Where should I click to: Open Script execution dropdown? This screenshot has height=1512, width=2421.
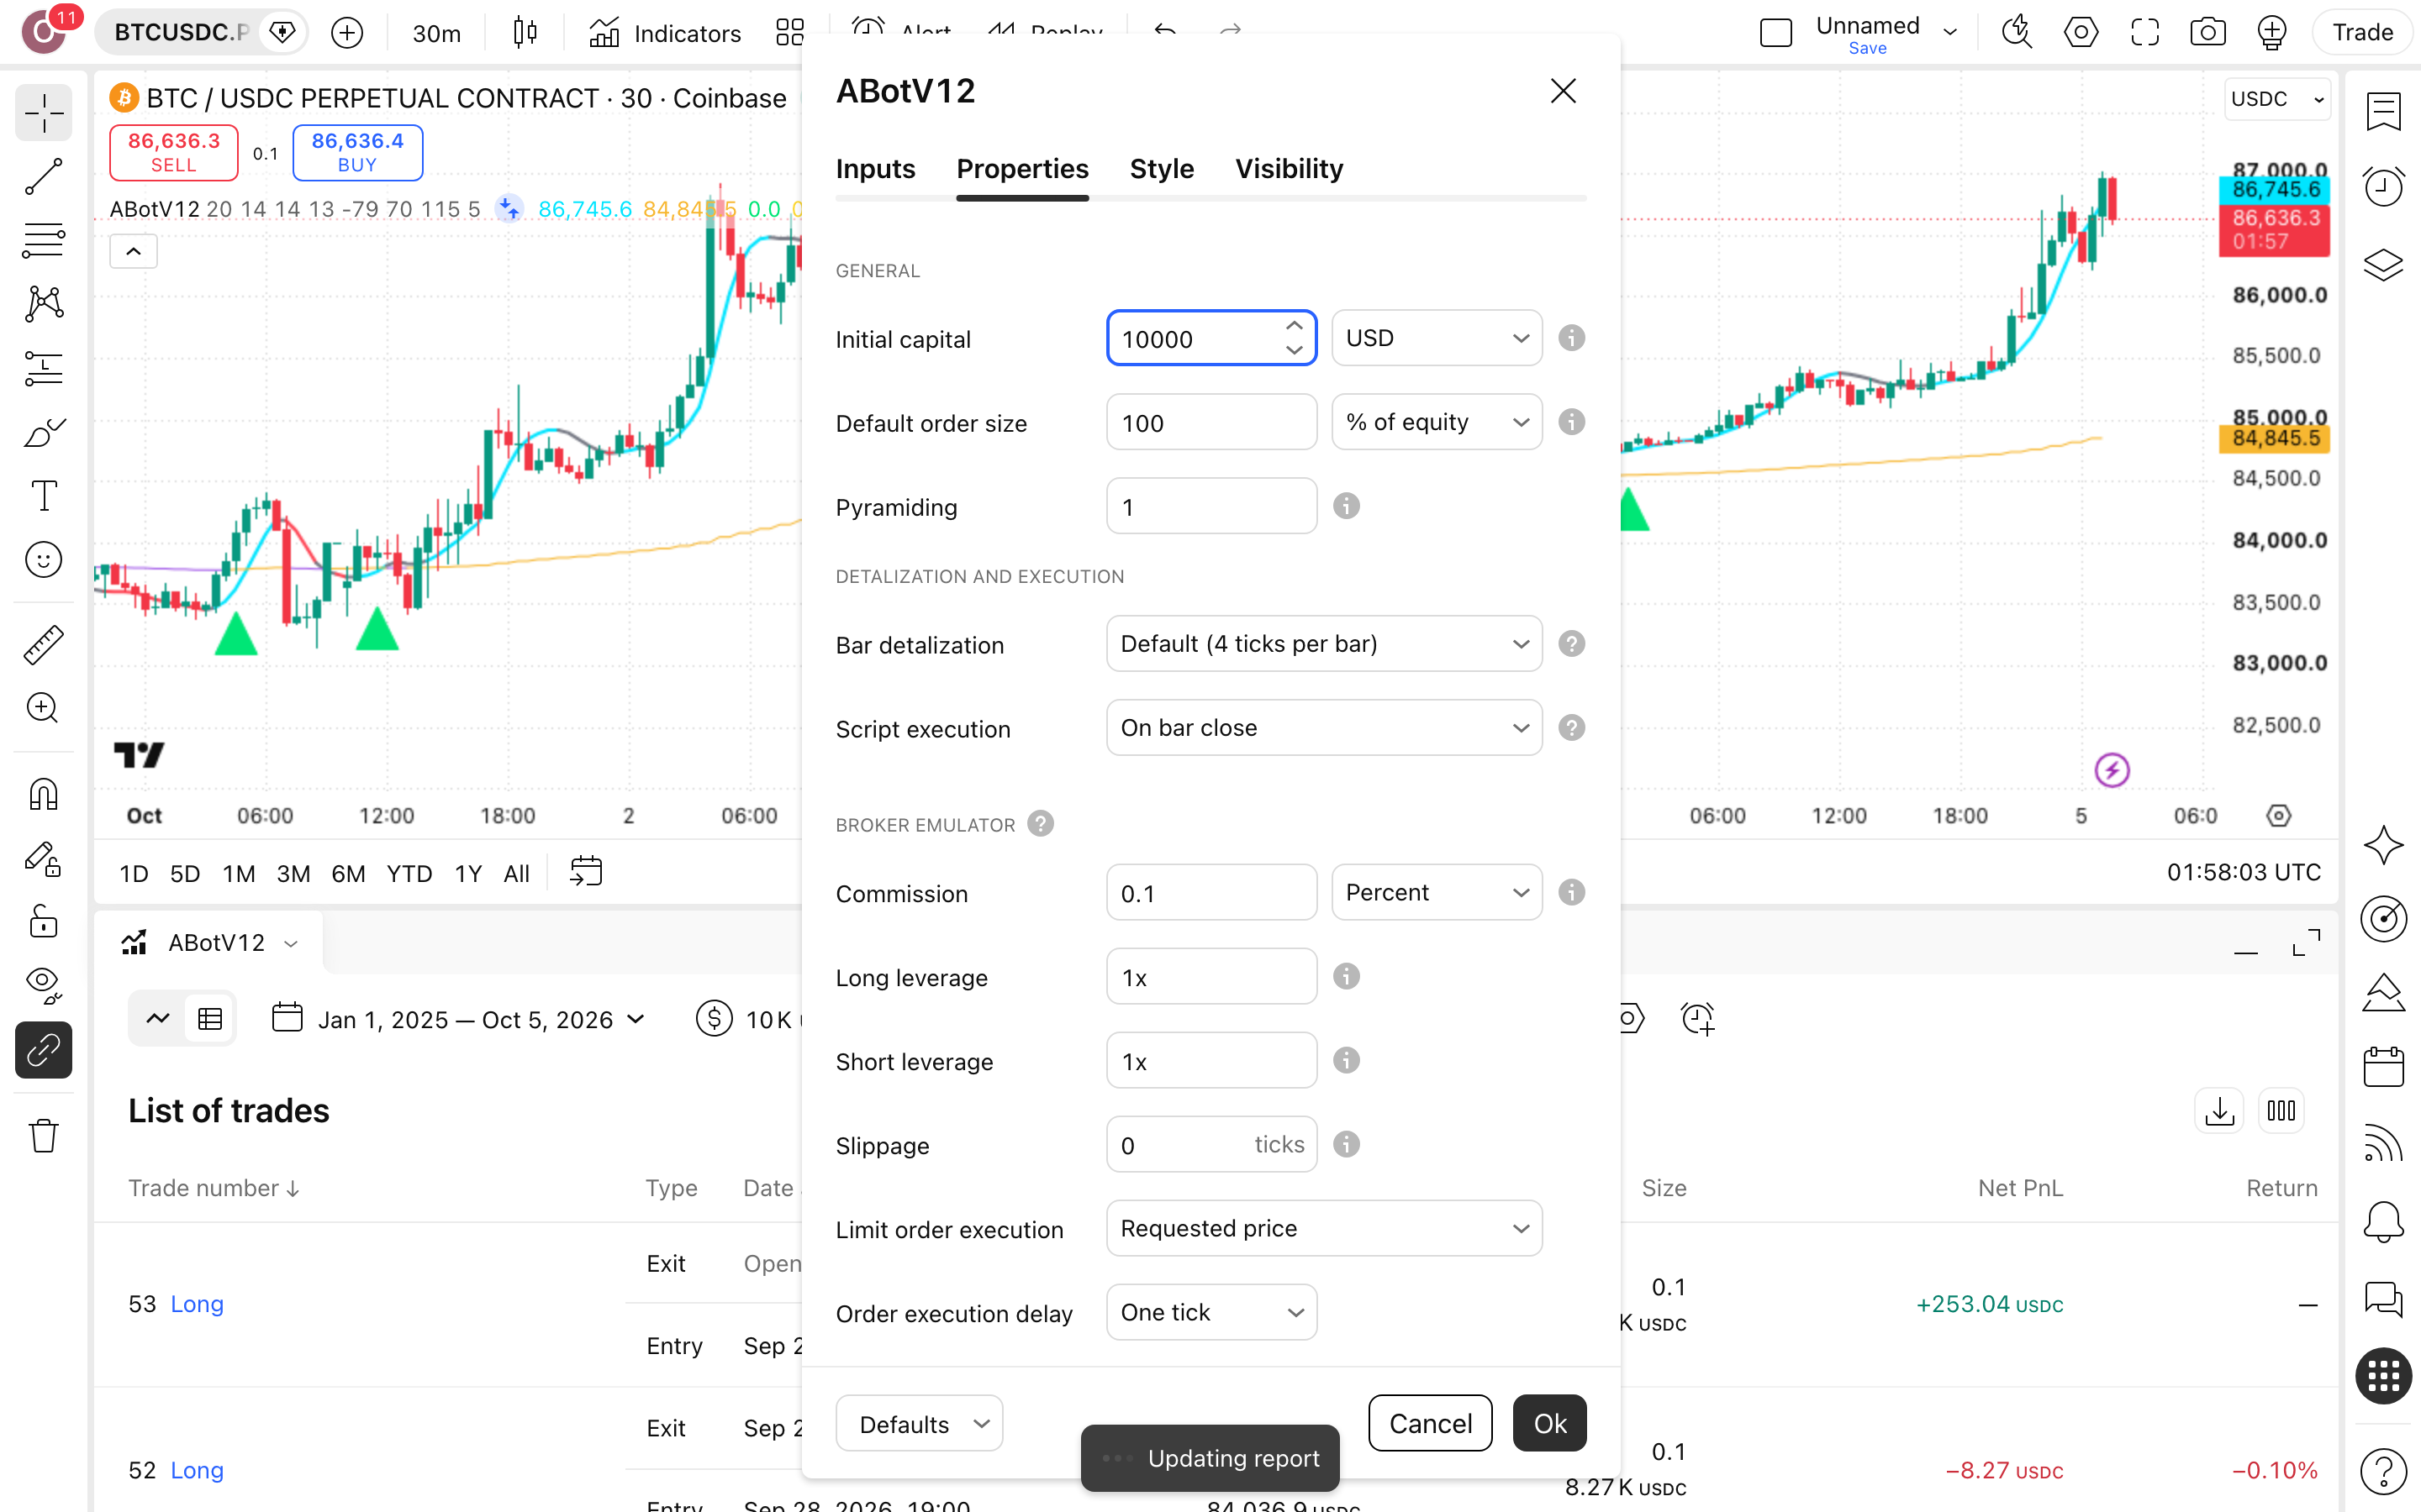pyautogui.click(x=1323, y=728)
